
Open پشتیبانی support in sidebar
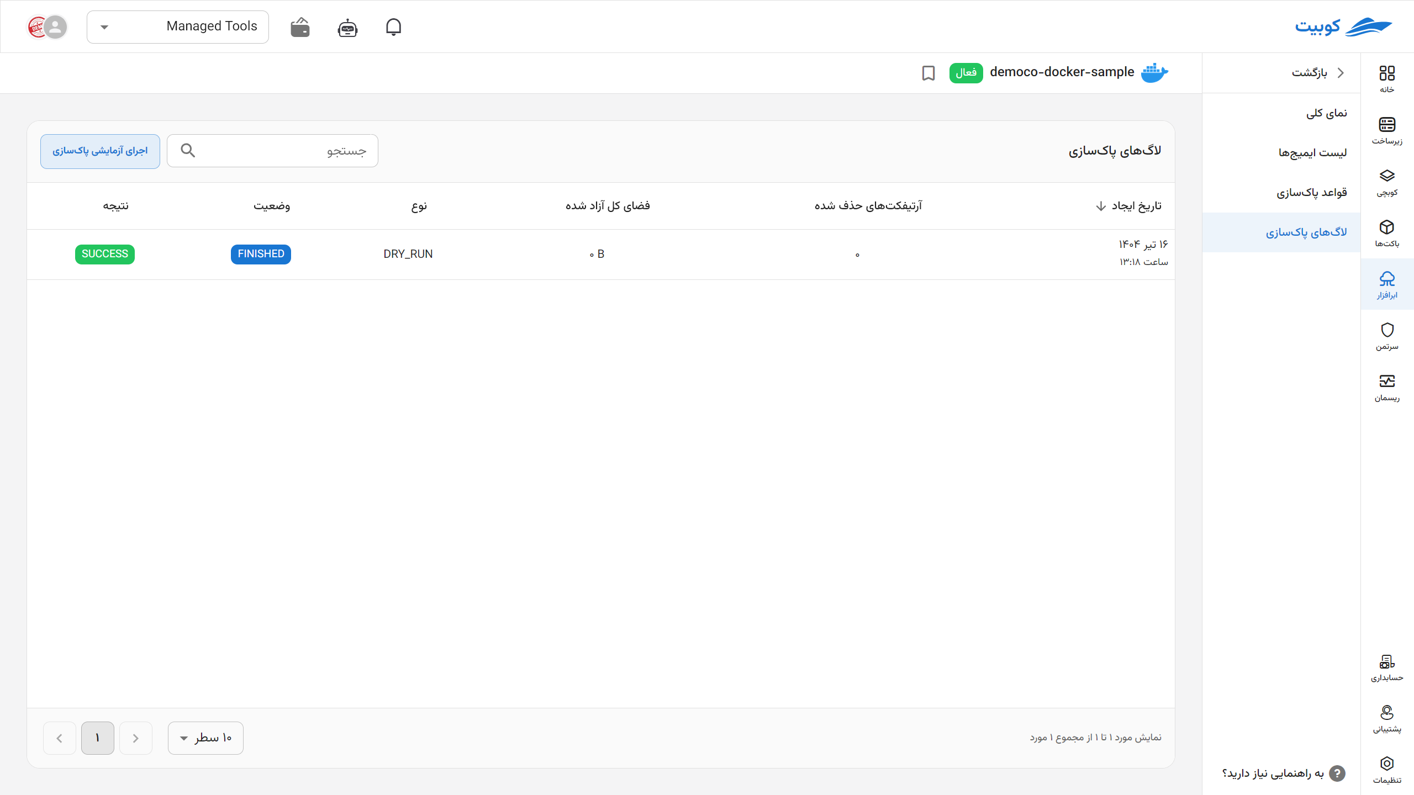tap(1387, 719)
